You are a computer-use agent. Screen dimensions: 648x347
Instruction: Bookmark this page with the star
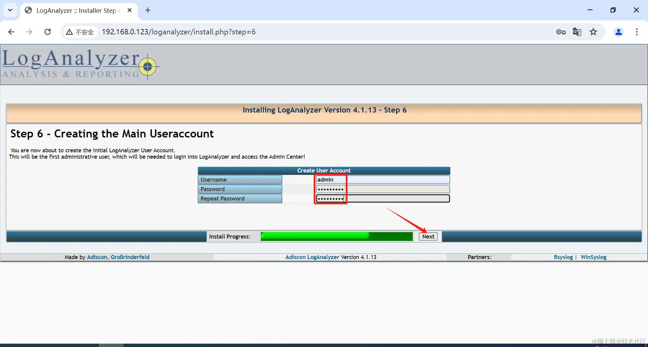[x=593, y=32]
